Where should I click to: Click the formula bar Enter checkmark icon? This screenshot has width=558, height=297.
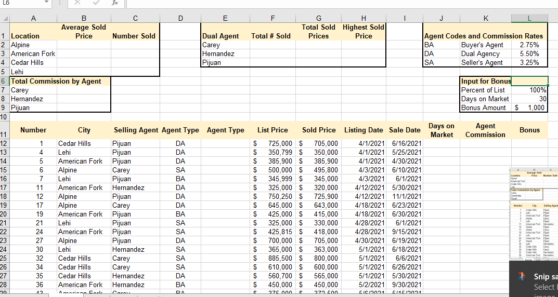tap(96, 3)
